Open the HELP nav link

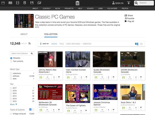(x=80, y=8)
